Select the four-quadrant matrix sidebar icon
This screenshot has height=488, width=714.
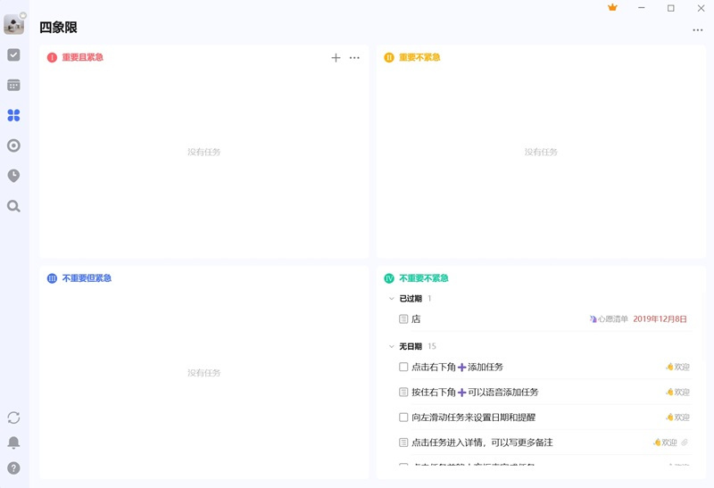point(13,116)
